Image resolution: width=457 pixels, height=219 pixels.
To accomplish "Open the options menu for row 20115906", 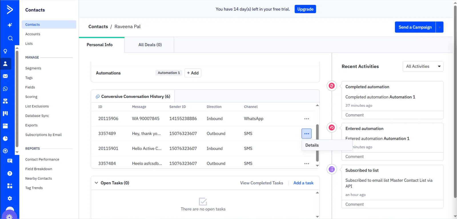I will (306, 119).
